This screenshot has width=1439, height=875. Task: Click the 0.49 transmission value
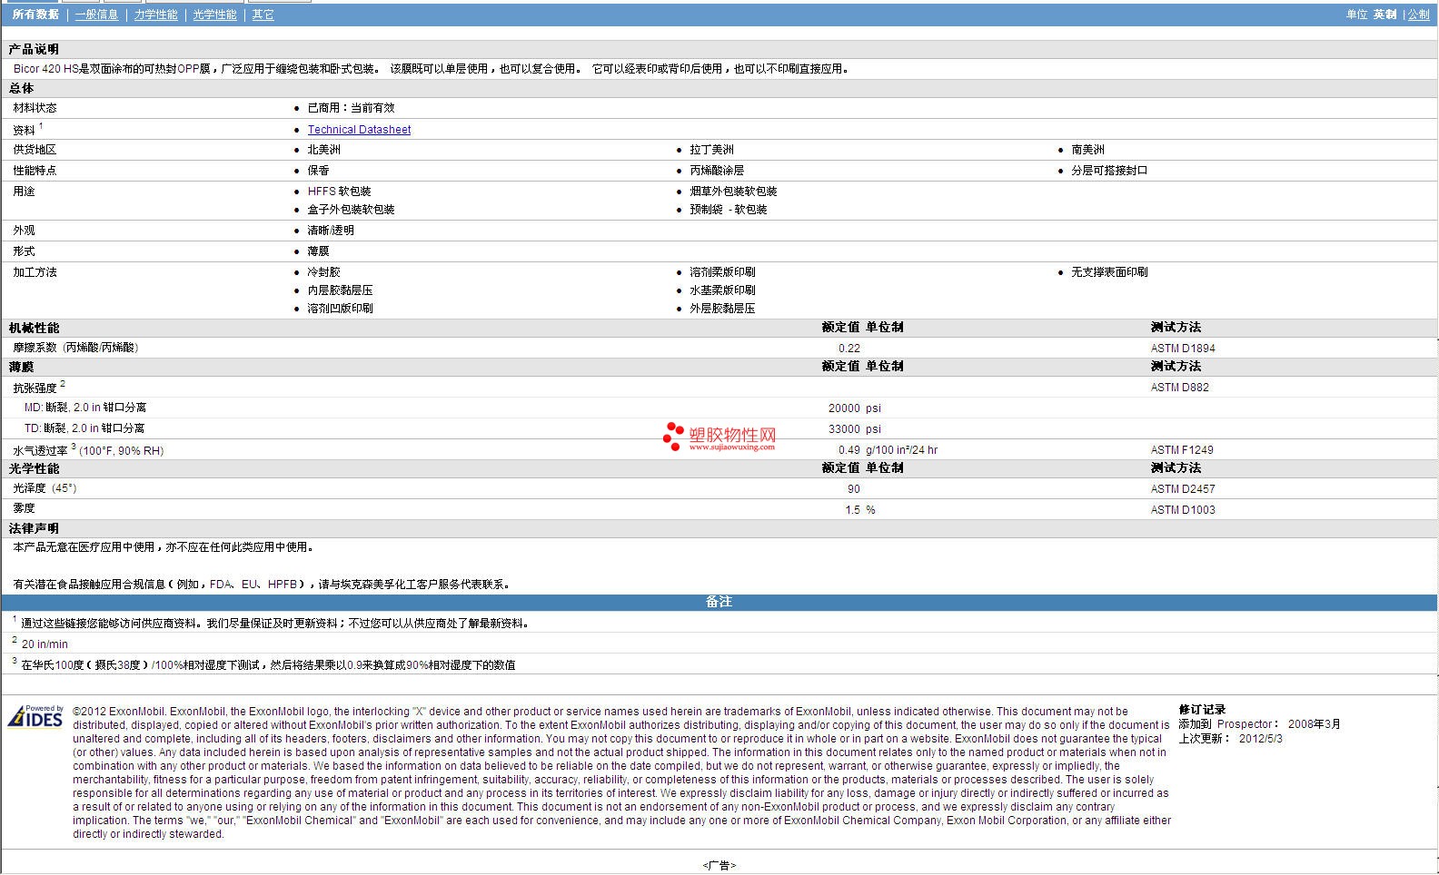(x=849, y=450)
